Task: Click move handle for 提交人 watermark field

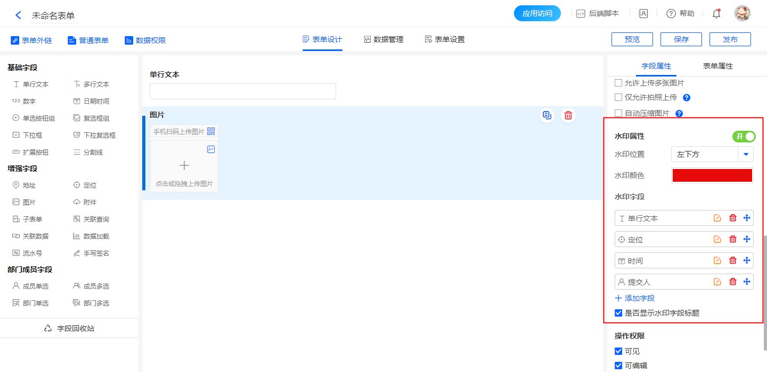Action: 746,282
